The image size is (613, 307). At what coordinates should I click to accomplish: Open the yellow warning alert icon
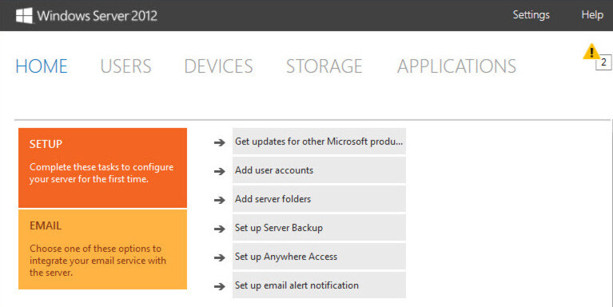[591, 52]
